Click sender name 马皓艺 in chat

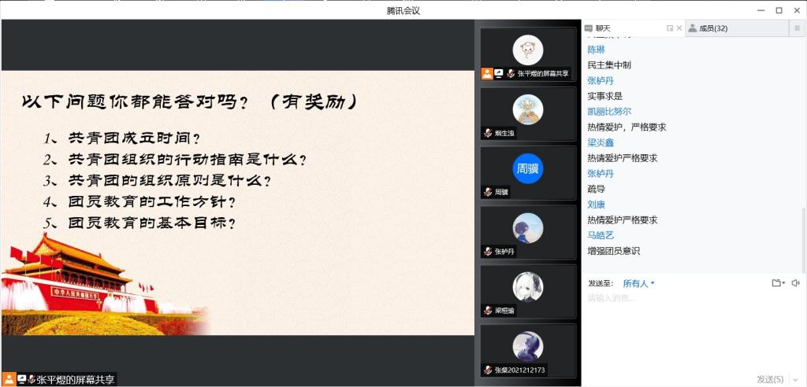601,235
